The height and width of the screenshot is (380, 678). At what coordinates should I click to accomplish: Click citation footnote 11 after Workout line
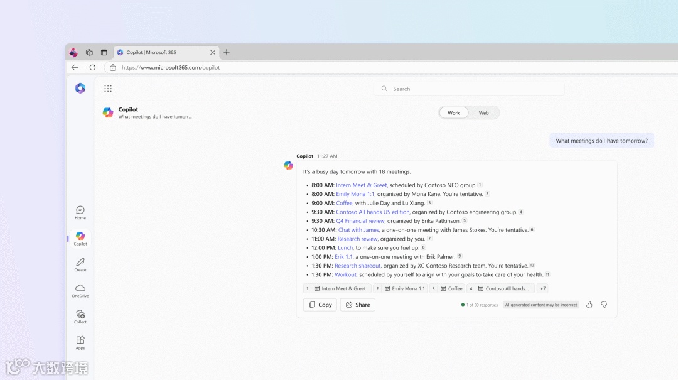click(x=547, y=274)
